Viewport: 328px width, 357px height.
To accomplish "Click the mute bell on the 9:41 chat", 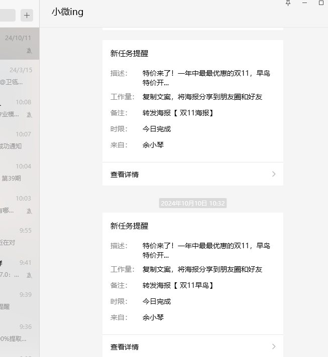I will tap(29, 275).
